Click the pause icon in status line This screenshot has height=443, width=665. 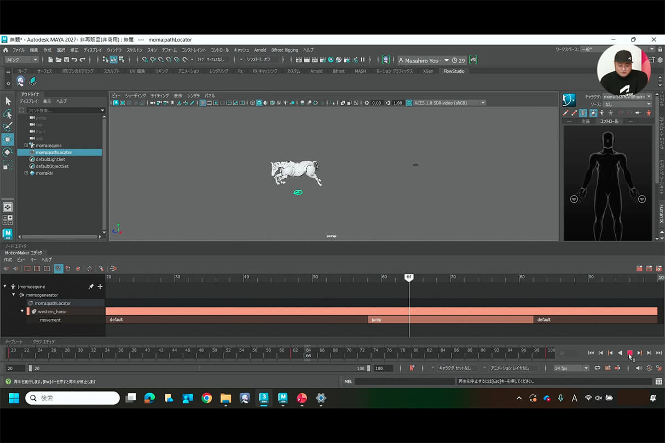coord(362,60)
